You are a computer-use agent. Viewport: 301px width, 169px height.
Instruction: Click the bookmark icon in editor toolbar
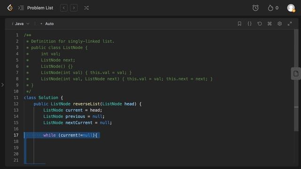pyautogui.click(x=239, y=24)
